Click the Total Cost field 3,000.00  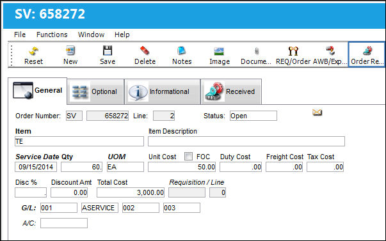pyautogui.click(x=131, y=192)
